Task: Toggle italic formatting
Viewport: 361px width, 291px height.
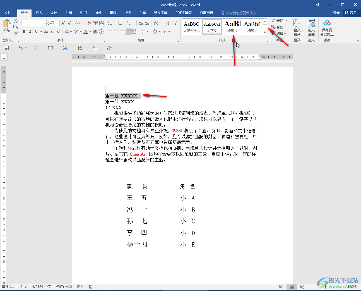Action: click(30, 32)
